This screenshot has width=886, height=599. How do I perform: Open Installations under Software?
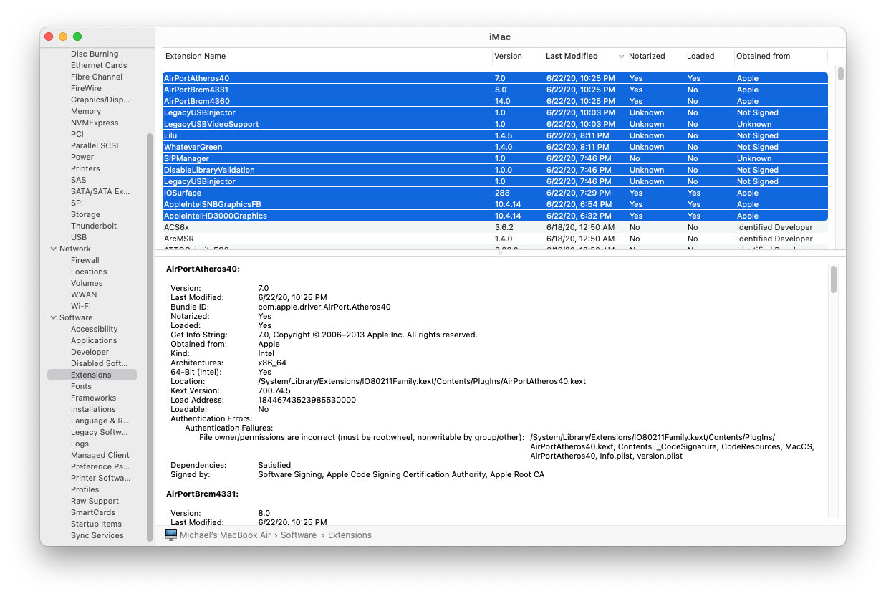(x=93, y=409)
